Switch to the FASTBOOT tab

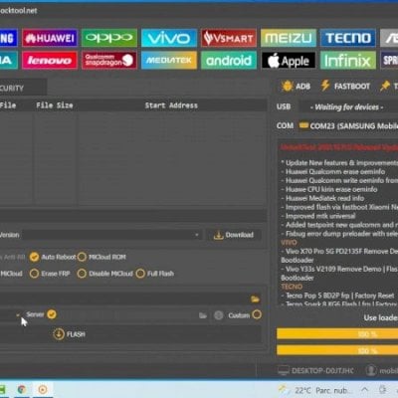(x=345, y=87)
